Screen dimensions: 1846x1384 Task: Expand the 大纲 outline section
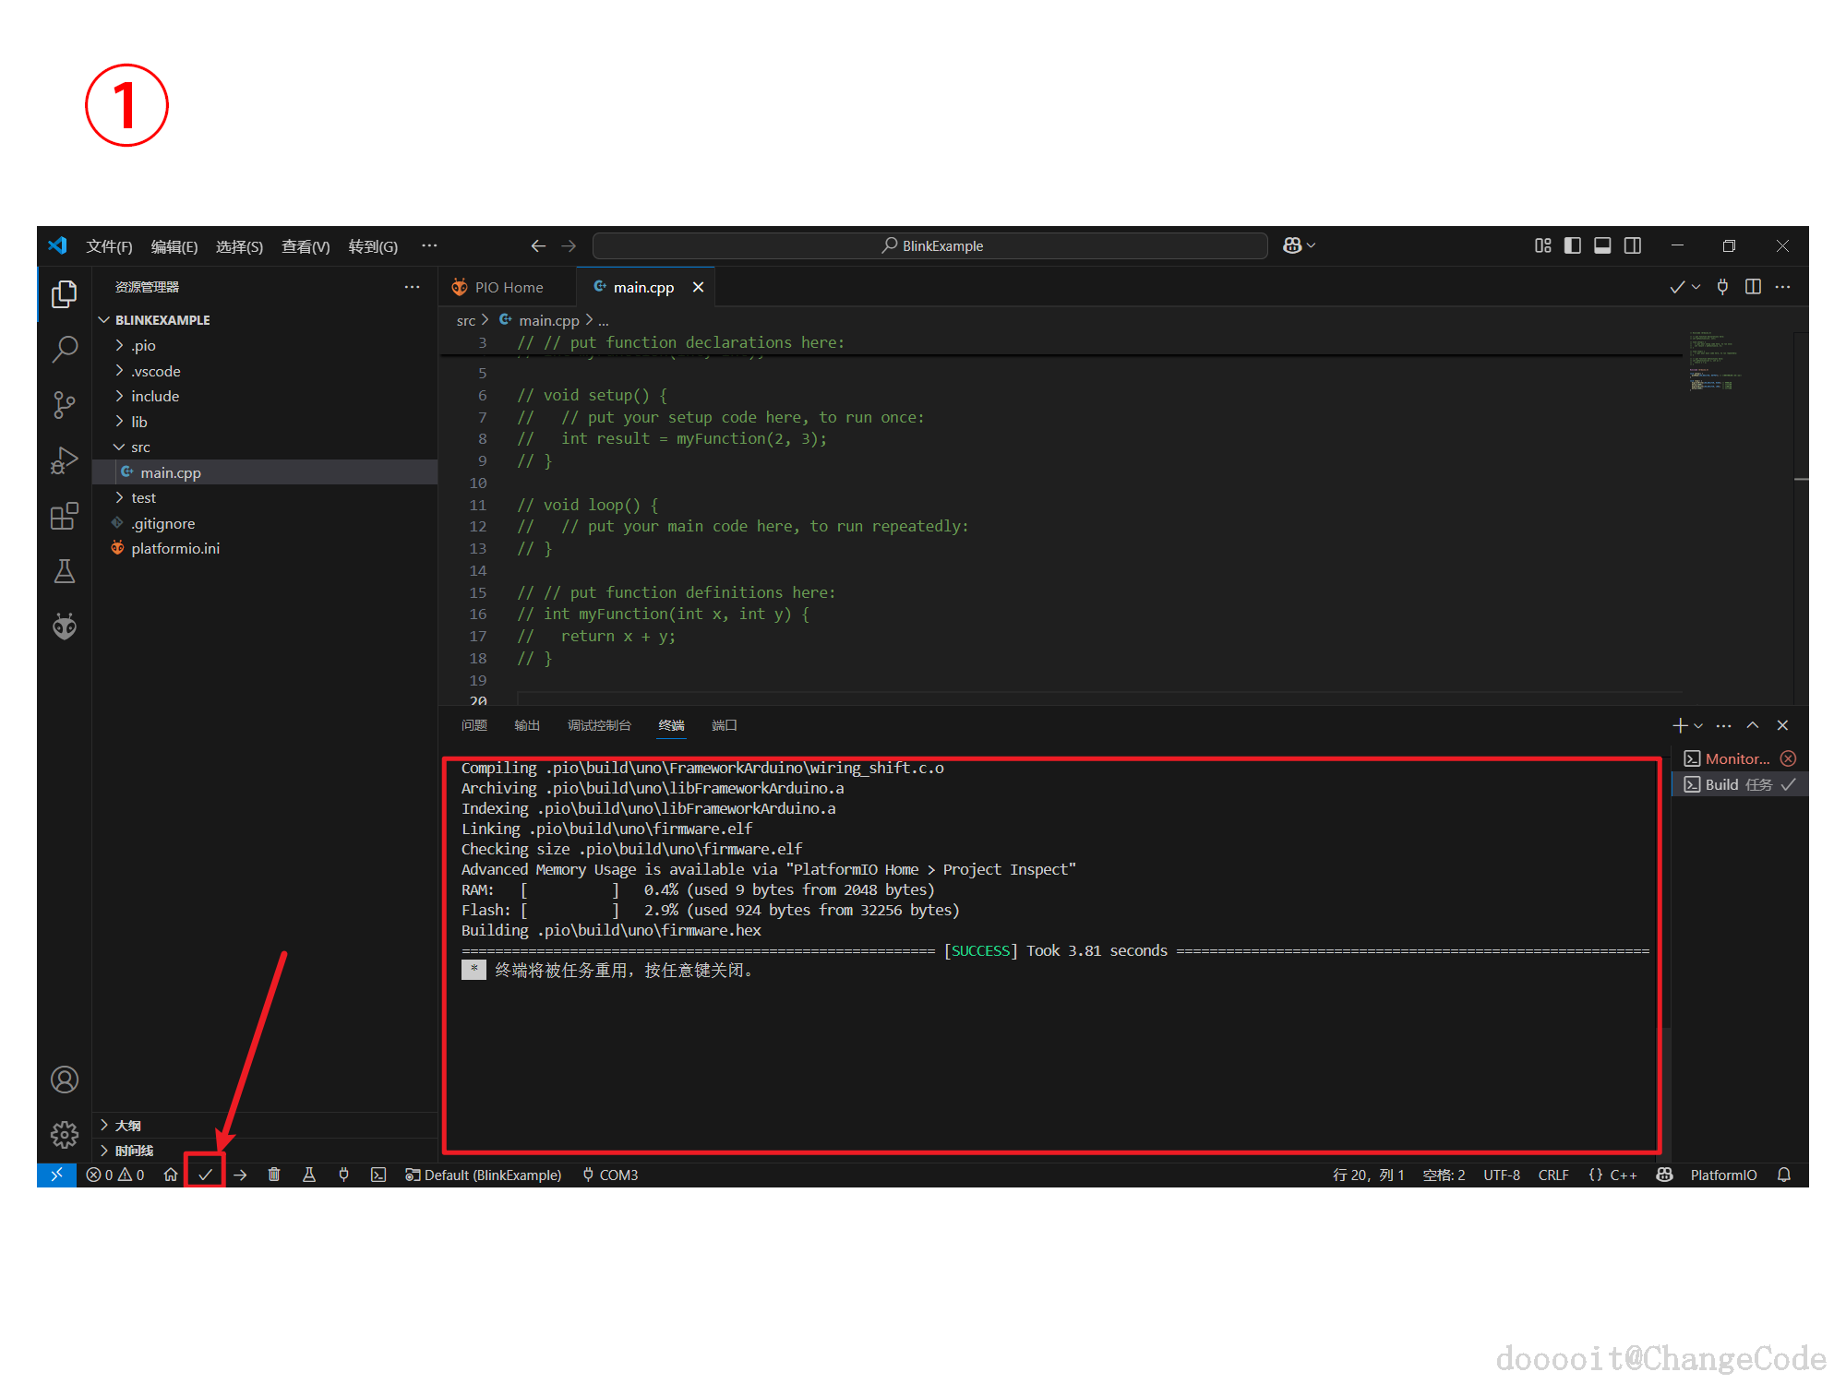pyautogui.click(x=127, y=1125)
